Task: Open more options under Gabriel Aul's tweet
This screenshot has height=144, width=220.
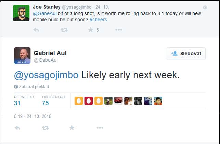Action: pos(100,128)
